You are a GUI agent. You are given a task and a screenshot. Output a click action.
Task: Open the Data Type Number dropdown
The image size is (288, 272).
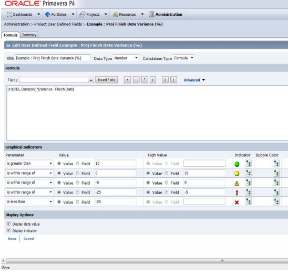point(126,58)
